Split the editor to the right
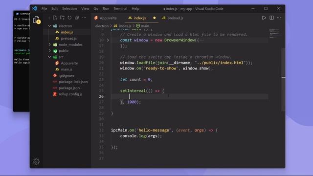The height and width of the screenshot is (176, 313). (x=271, y=18)
